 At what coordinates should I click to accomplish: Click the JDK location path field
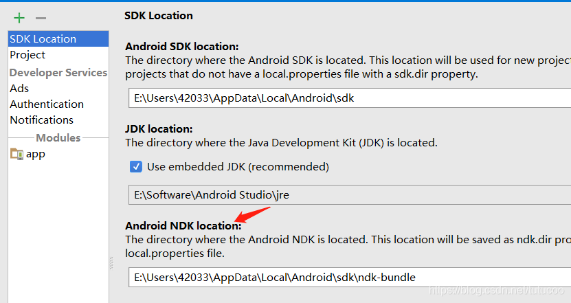350,195
